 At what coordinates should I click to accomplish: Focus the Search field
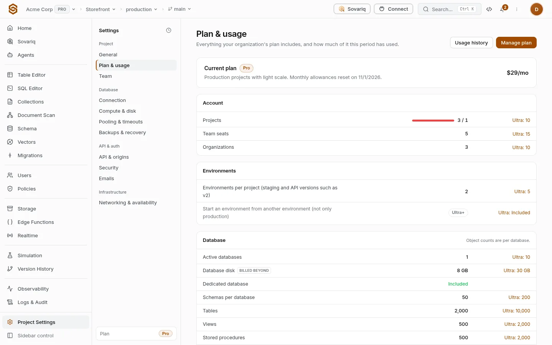(x=449, y=9)
